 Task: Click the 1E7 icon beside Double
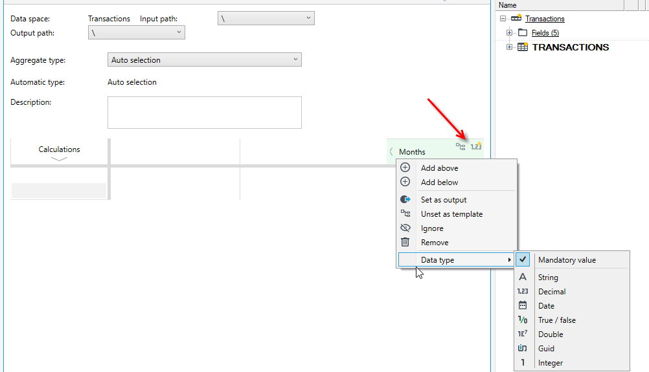coord(523,334)
